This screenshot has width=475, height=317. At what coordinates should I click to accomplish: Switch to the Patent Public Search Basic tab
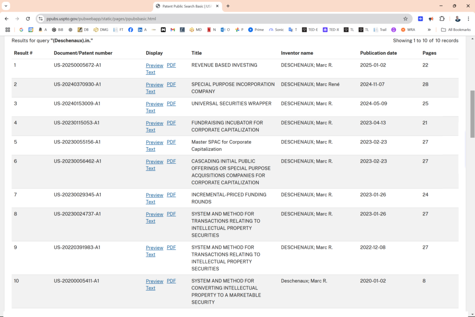[187, 6]
